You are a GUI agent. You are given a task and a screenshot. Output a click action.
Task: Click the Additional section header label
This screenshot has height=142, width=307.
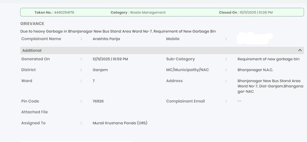(32, 50)
